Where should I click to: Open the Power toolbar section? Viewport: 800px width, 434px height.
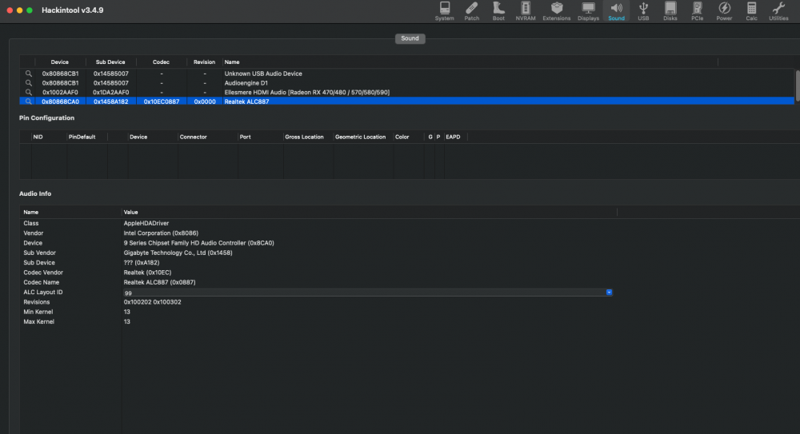point(724,10)
